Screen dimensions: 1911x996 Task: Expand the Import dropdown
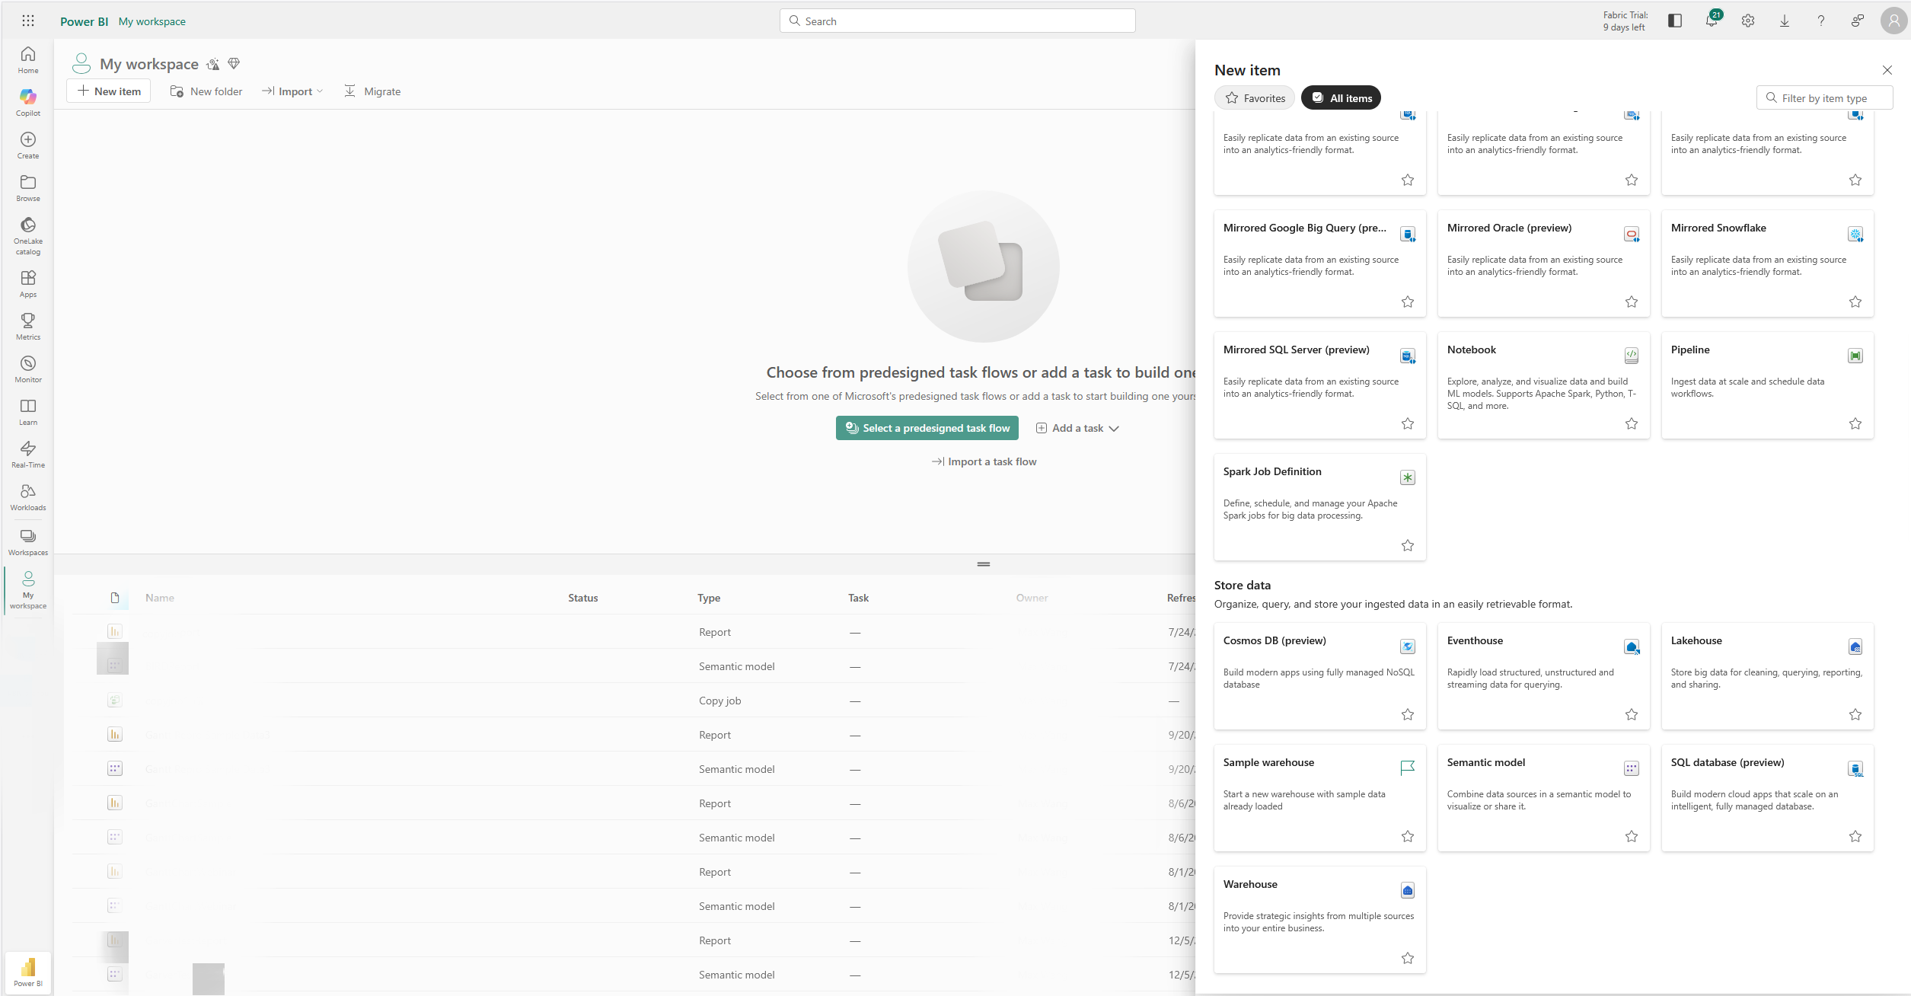[293, 91]
